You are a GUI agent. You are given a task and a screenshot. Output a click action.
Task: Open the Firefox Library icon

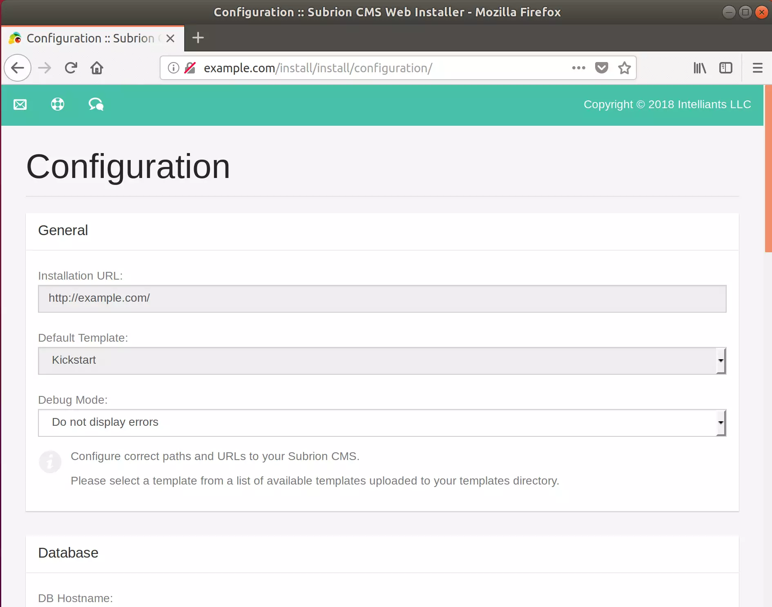pos(700,68)
